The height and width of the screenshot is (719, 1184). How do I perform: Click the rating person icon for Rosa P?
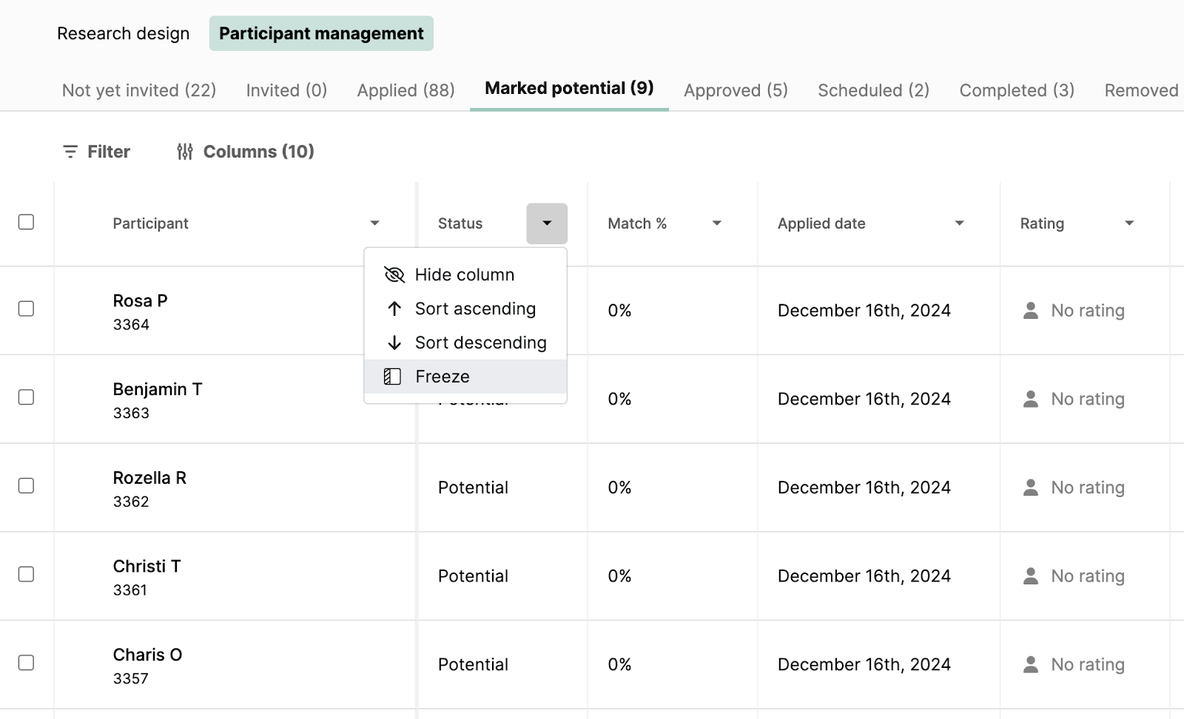pos(1031,310)
